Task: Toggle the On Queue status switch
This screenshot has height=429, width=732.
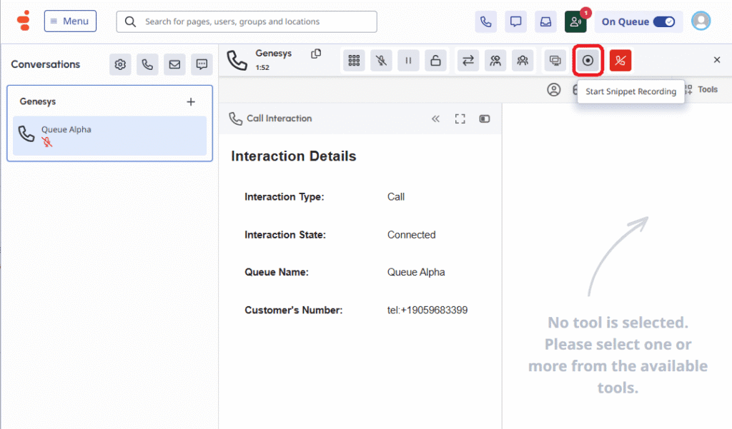Action: pyautogui.click(x=663, y=21)
